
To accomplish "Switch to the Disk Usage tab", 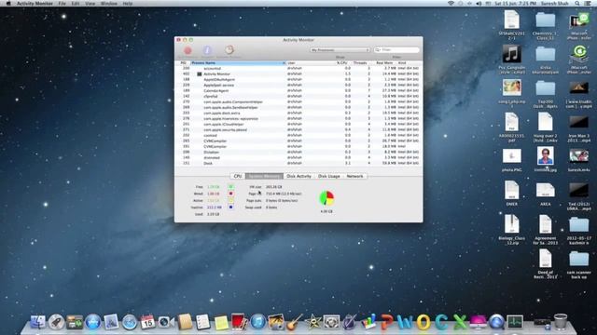I will point(329,176).
